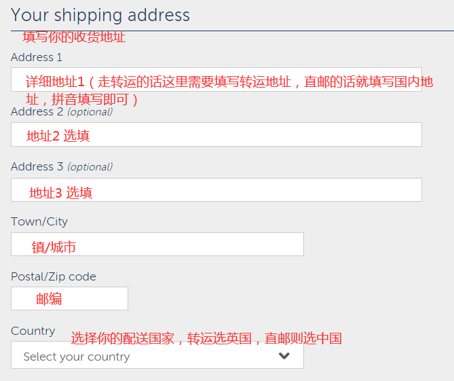454x381 pixels.
Task: Click the "Town/City" label text
Action: (39, 221)
